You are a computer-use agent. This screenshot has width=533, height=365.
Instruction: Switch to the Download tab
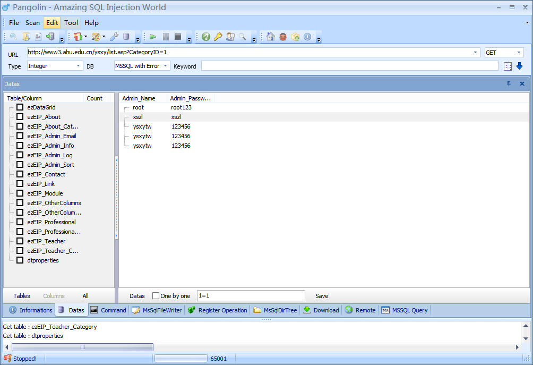coord(321,310)
